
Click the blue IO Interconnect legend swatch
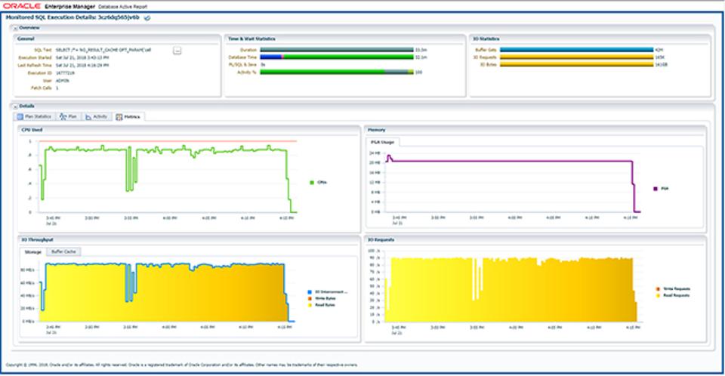(310, 292)
